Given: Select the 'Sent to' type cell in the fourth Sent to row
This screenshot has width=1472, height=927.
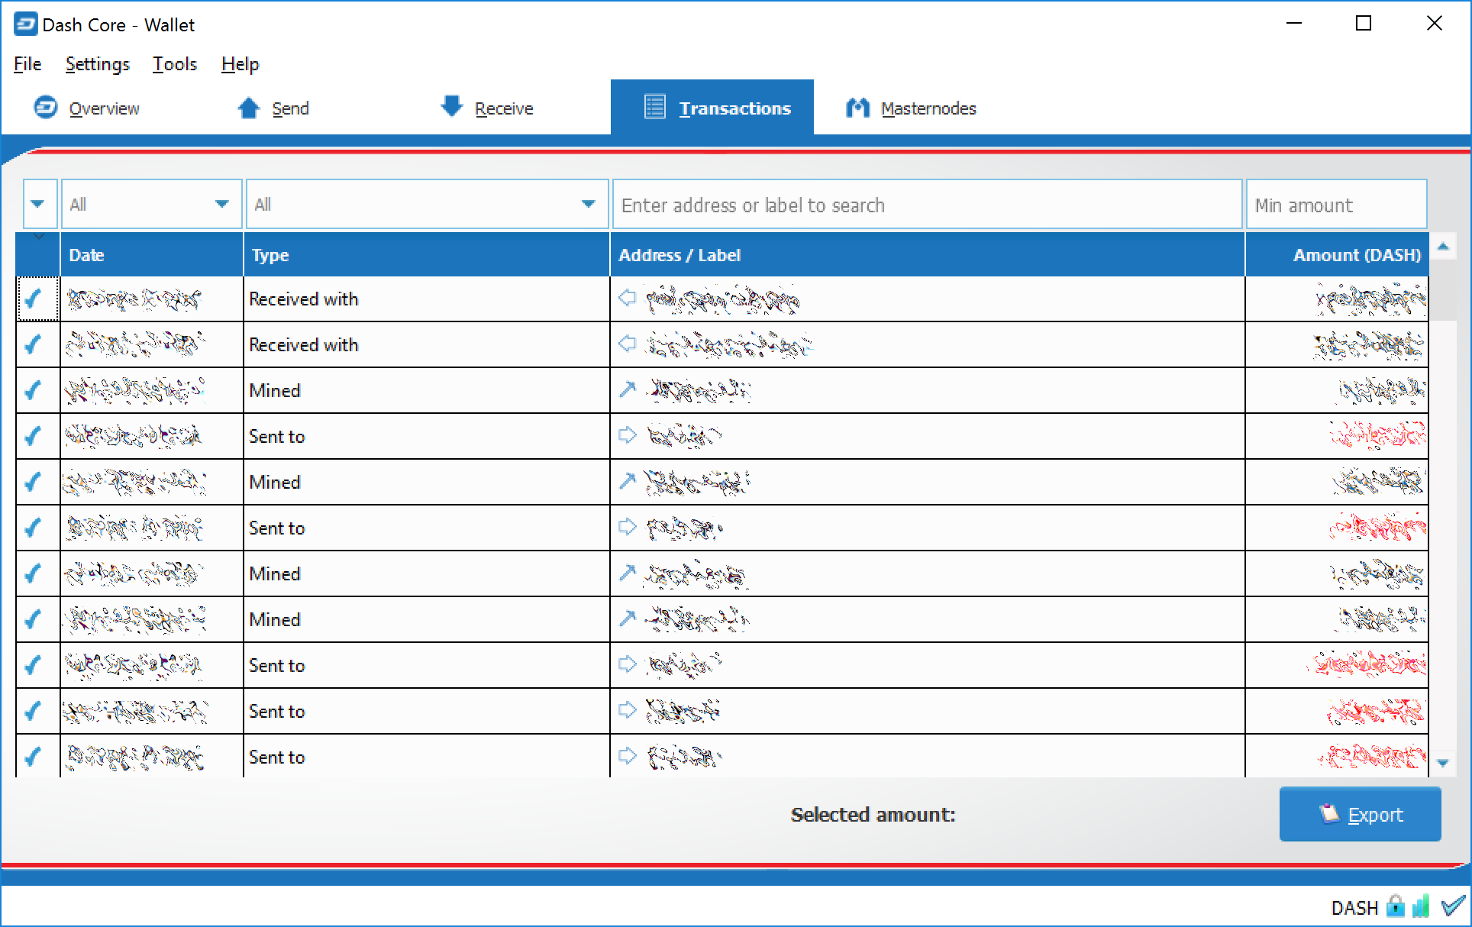Looking at the screenshot, I should (x=427, y=711).
